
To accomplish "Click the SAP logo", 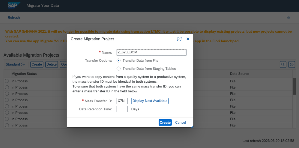I will (x=14, y=5).
